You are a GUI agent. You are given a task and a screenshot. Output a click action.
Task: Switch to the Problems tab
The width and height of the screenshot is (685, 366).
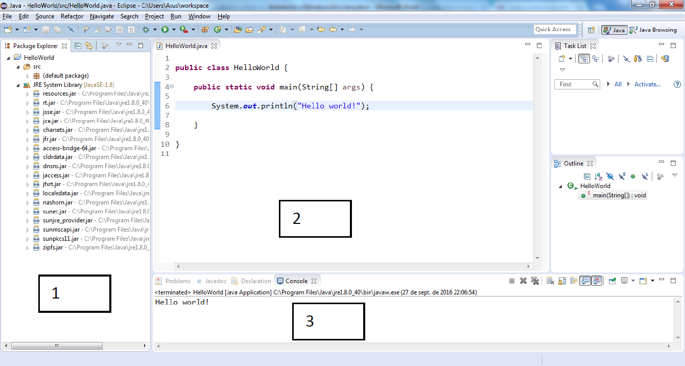click(x=177, y=281)
